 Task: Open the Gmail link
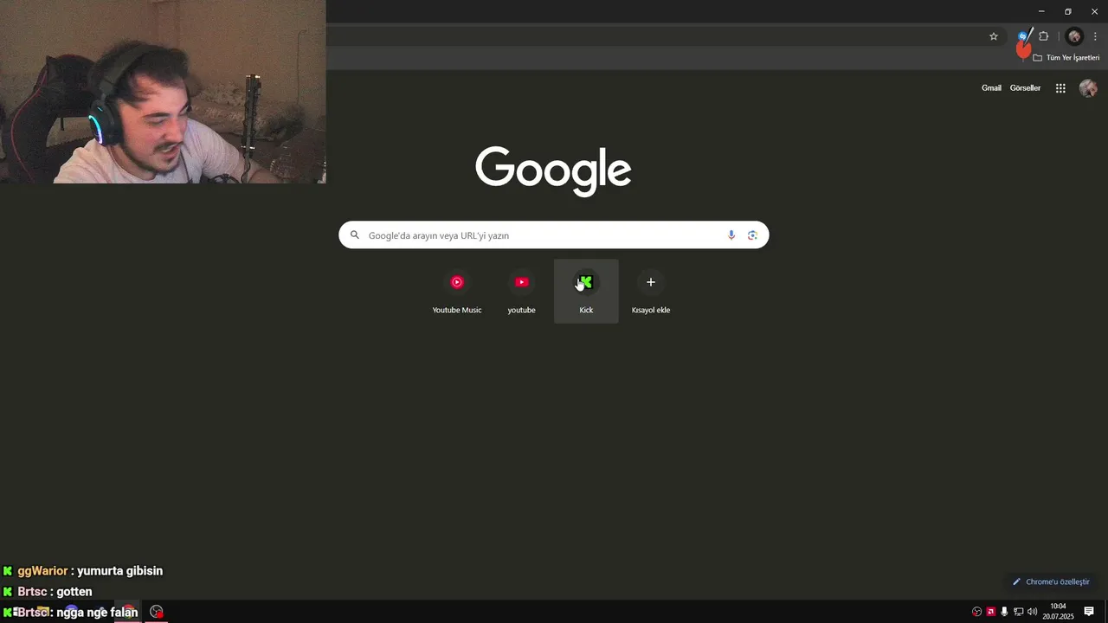[991, 88]
